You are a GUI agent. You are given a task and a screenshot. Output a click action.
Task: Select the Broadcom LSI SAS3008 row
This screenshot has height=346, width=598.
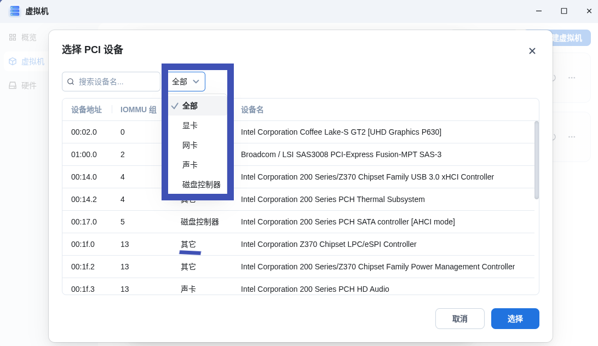(x=341, y=154)
